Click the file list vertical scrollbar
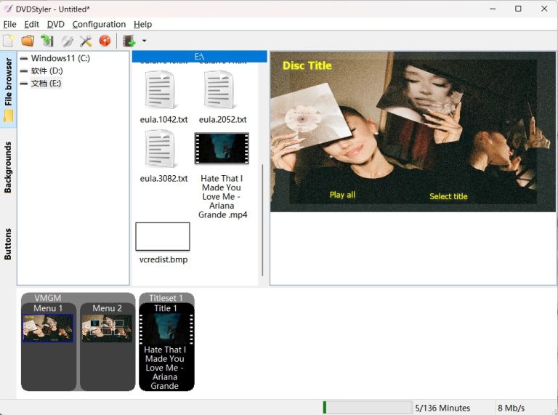The image size is (558, 415). point(262,219)
